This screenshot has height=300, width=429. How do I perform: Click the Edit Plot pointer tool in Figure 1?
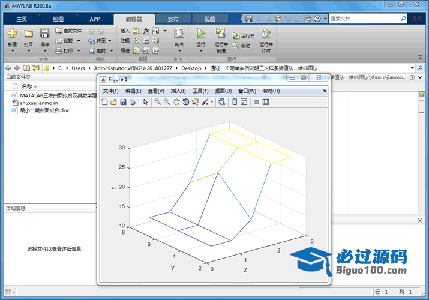tap(145, 102)
